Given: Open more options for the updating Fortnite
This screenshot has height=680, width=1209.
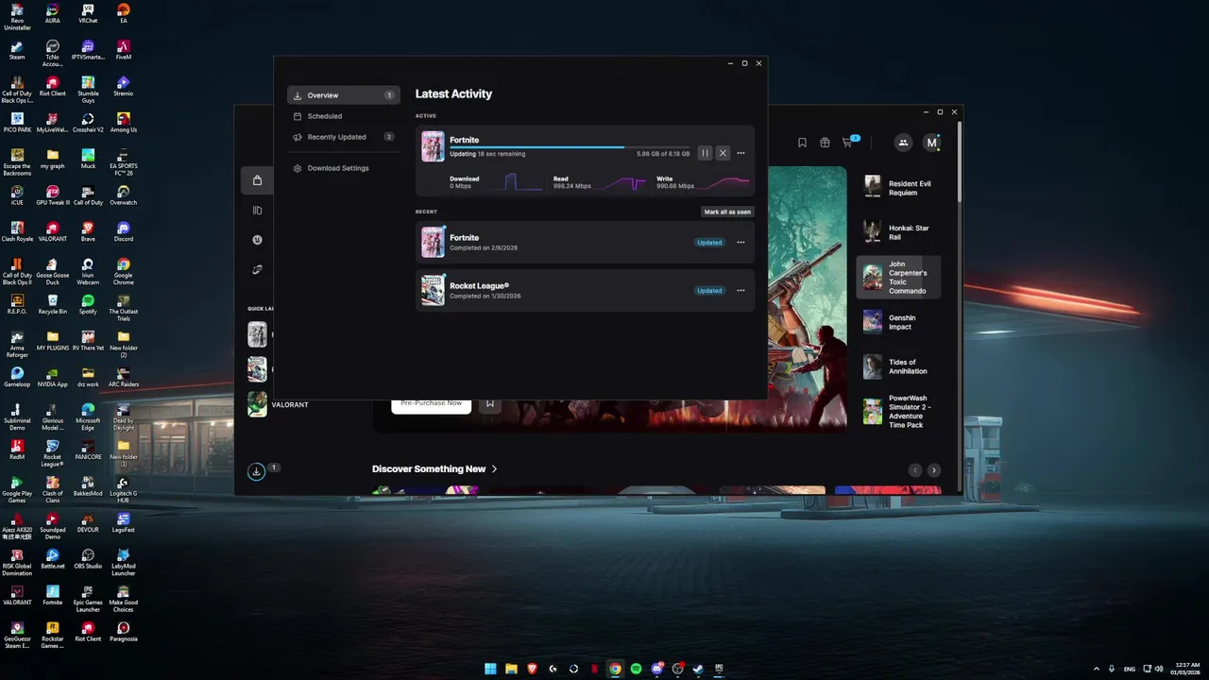Looking at the screenshot, I should pyautogui.click(x=741, y=153).
